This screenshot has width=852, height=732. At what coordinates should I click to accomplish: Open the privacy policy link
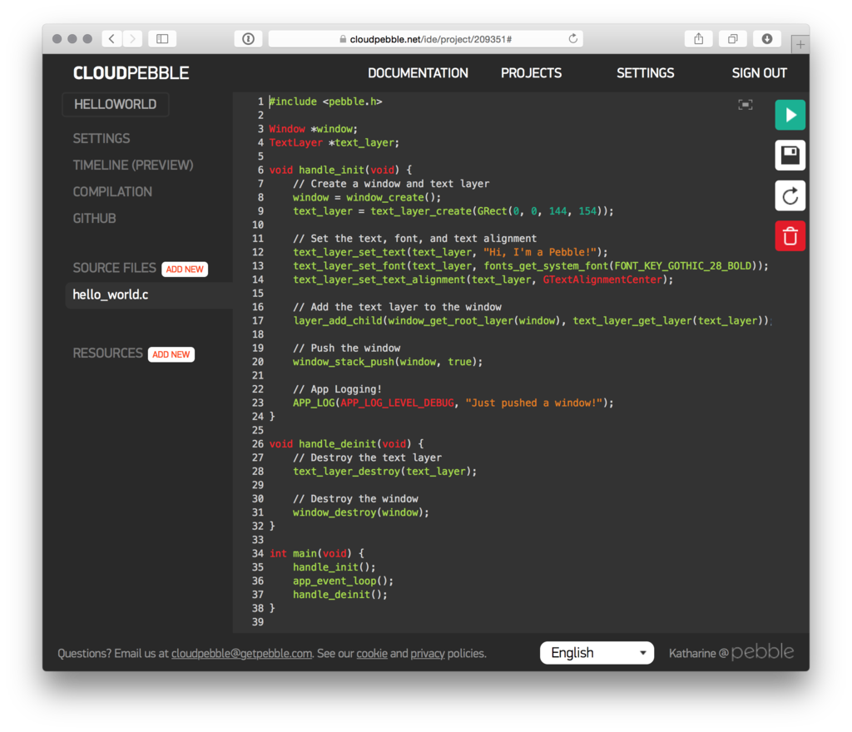[x=428, y=653]
